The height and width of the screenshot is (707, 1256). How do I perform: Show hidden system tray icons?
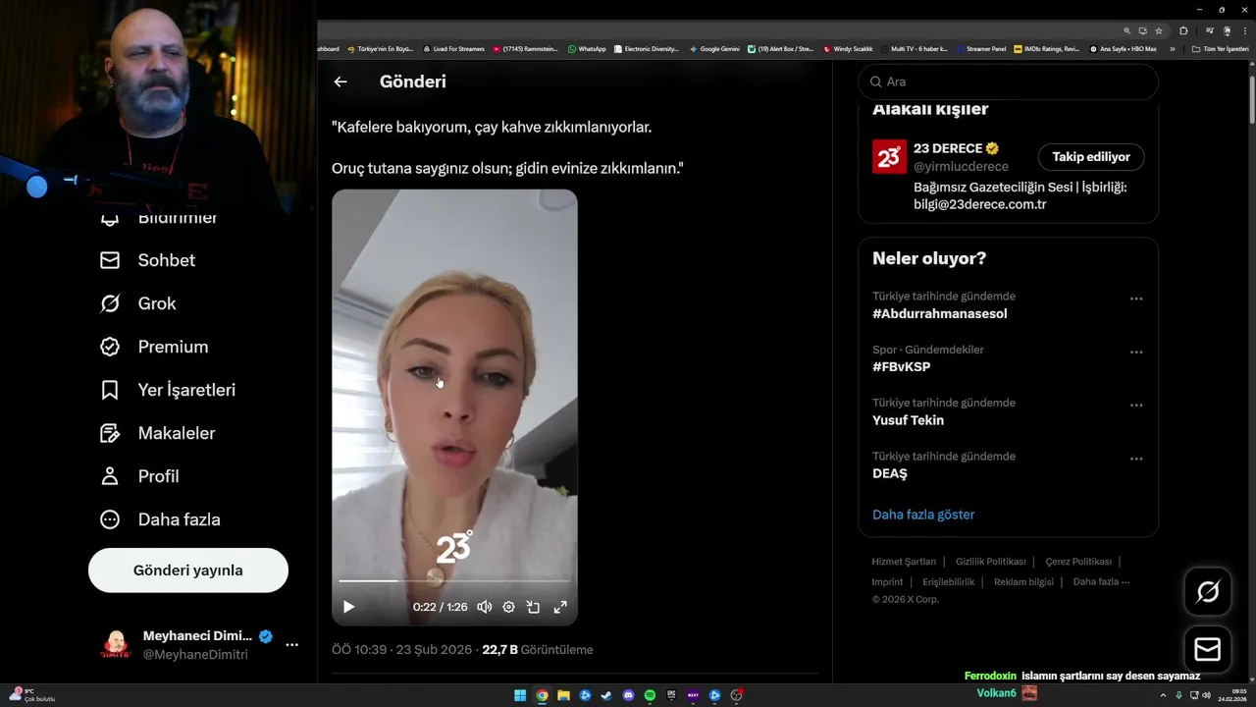pyautogui.click(x=1165, y=695)
